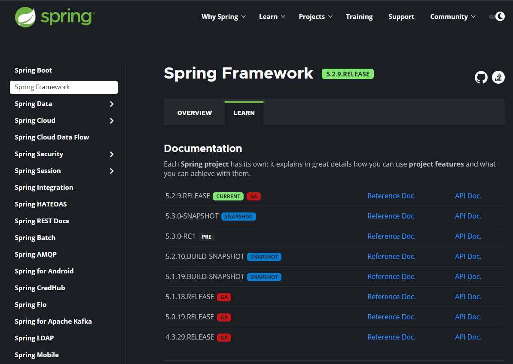
Task: Open Spring HATEOAS project
Action: 40,204
